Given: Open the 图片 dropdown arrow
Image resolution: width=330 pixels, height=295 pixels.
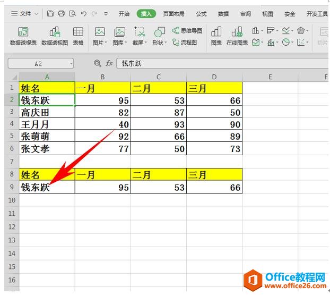Looking at the screenshot, I should click(x=106, y=43).
